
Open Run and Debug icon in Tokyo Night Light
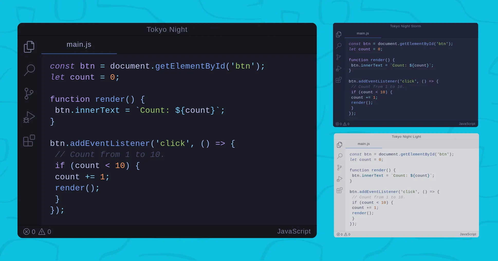(339, 179)
